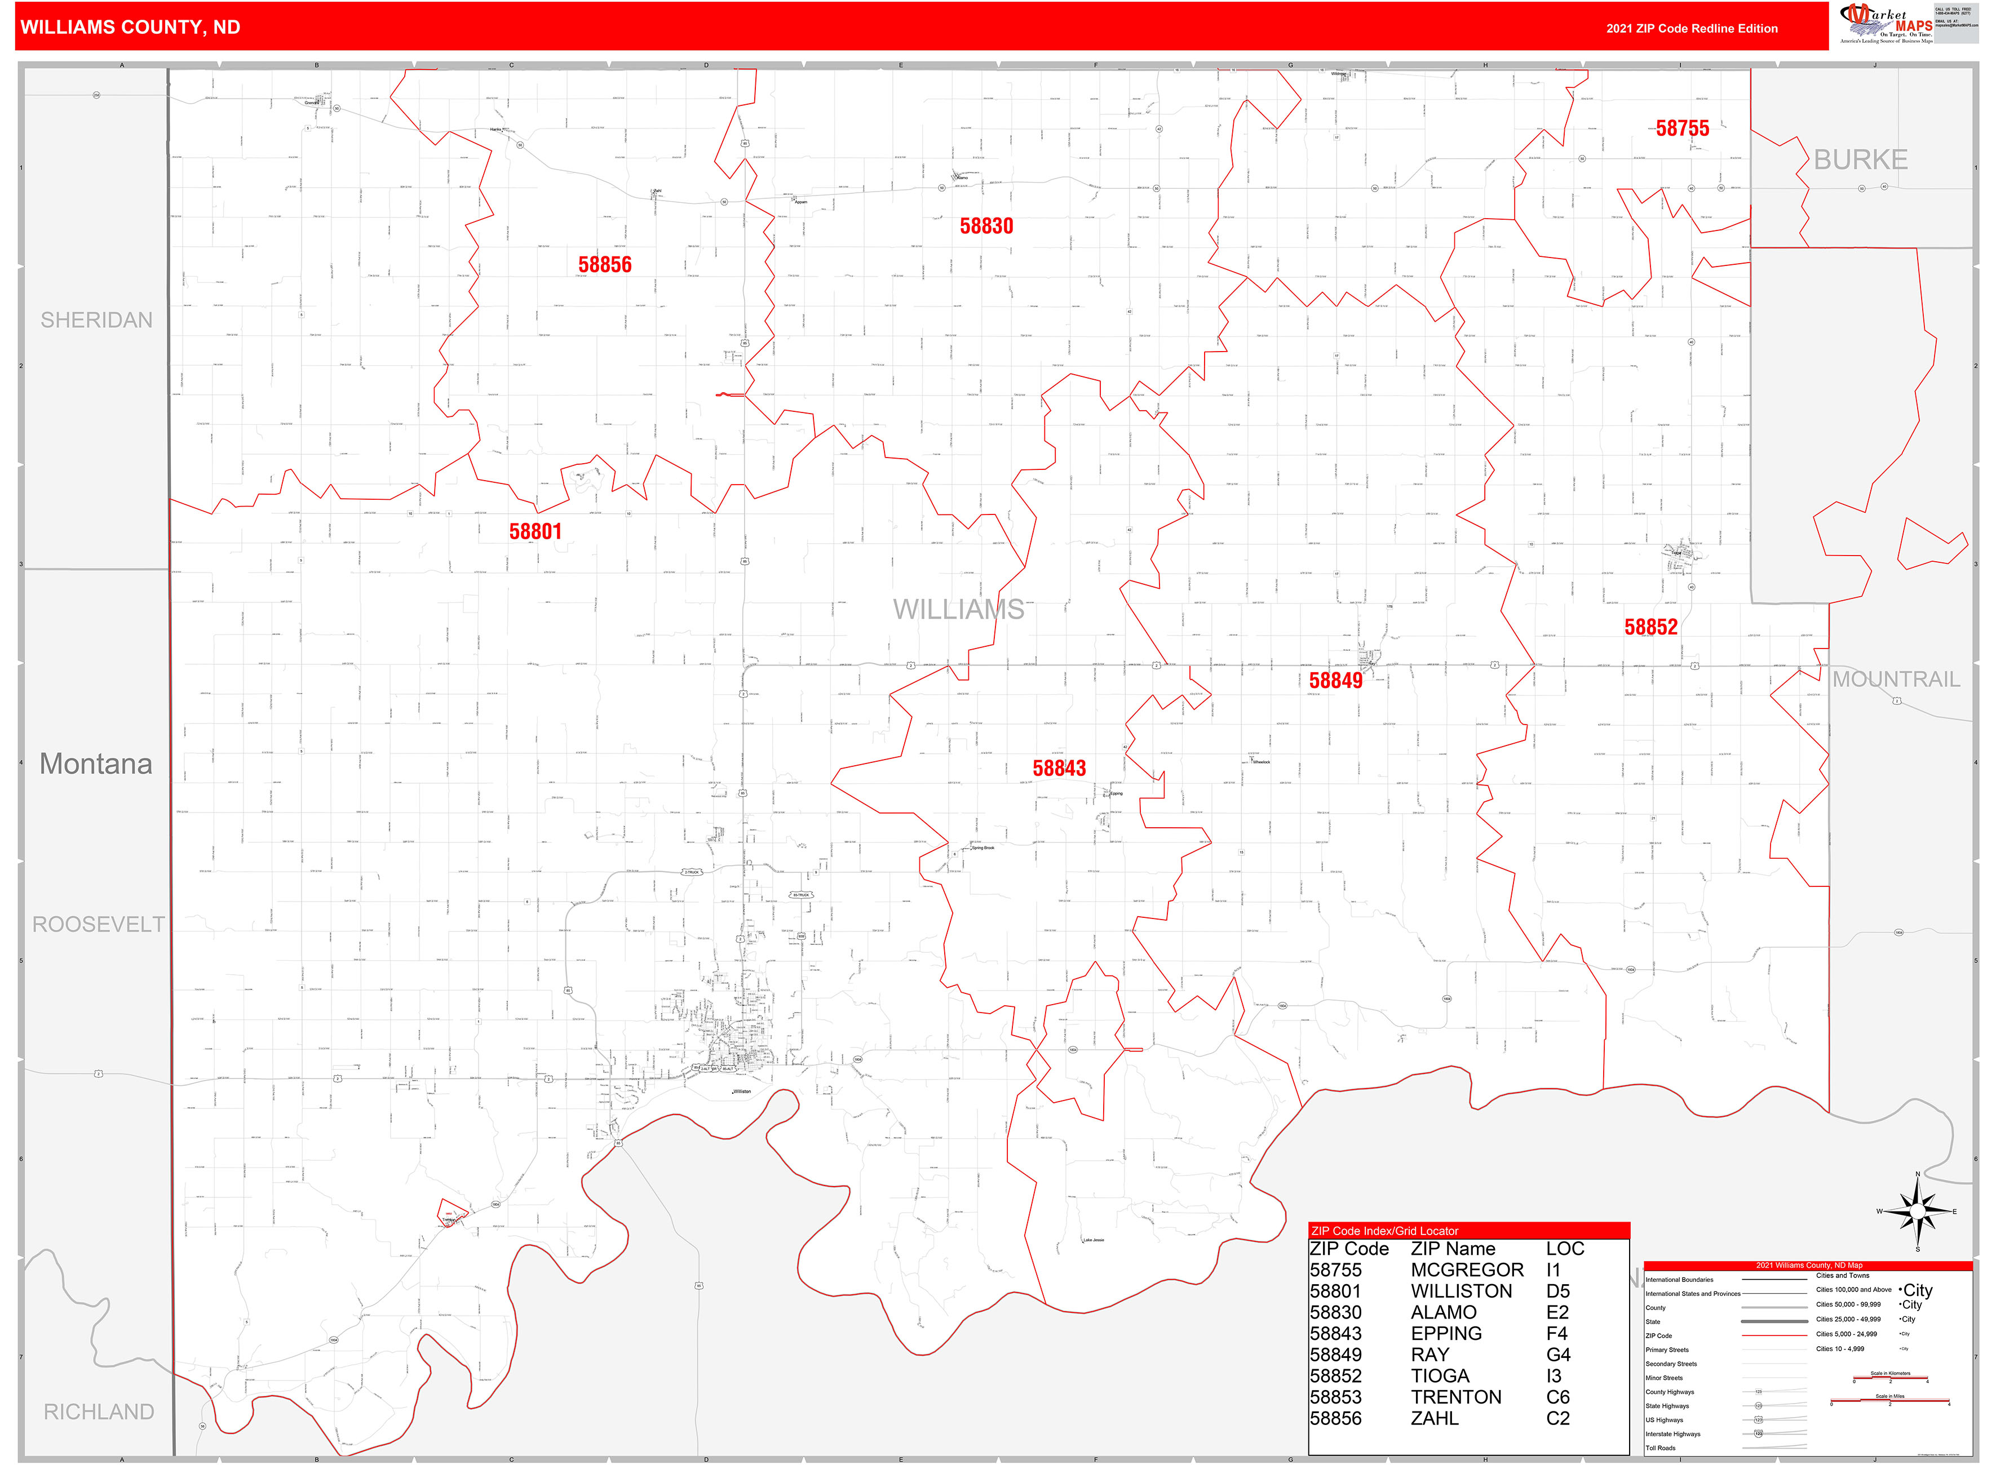Click ALAMO in the ZIP index table
The image size is (1996, 1465).
point(1444,1312)
